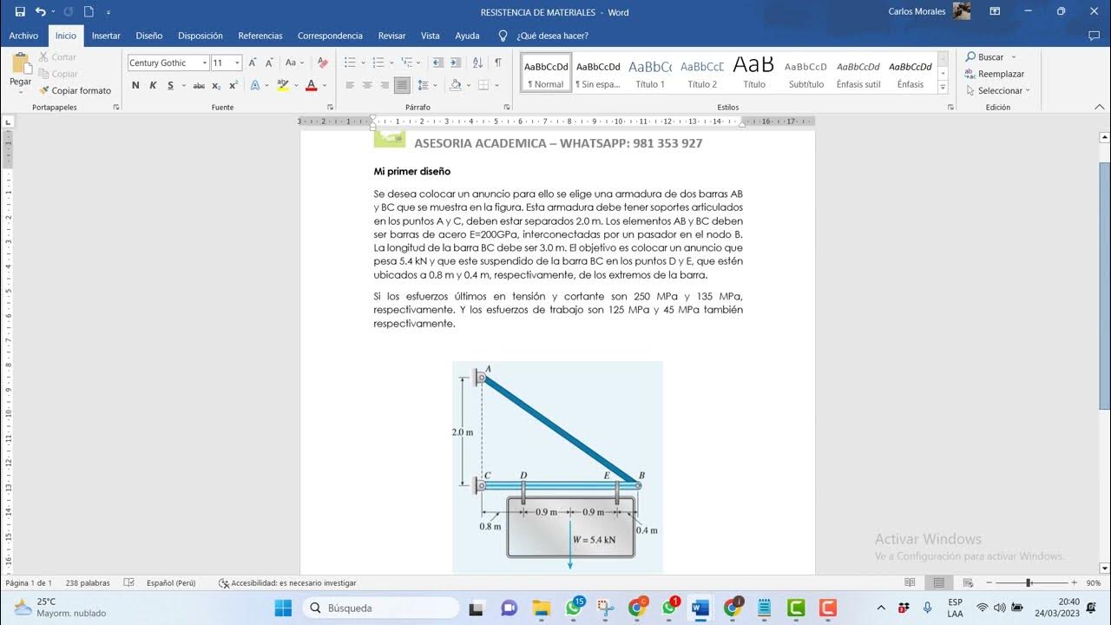1111x625 pixels.
Task: Increase paragraph indent
Action: pyautogui.click(x=457, y=62)
